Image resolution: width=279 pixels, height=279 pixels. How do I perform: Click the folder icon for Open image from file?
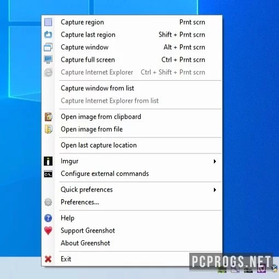(49, 129)
